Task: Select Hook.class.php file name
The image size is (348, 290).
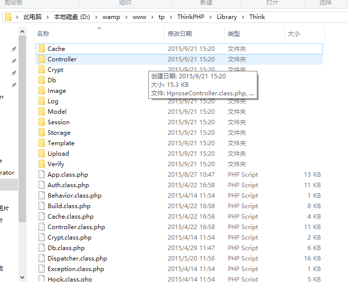Action: (70, 280)
